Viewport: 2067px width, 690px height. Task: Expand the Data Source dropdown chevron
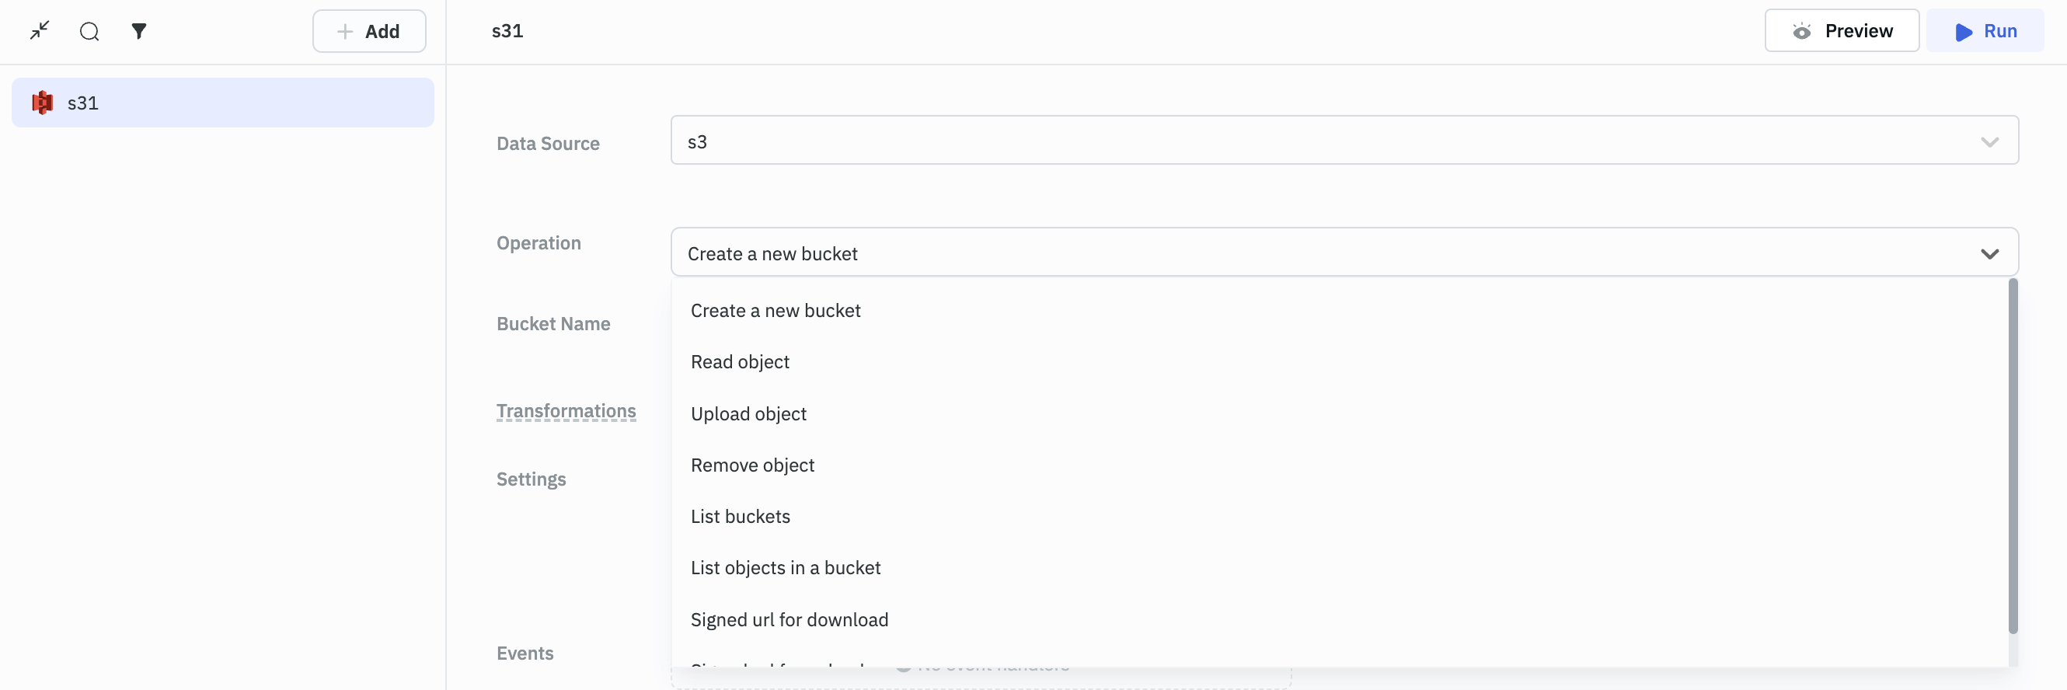(x=1989, y=142)
